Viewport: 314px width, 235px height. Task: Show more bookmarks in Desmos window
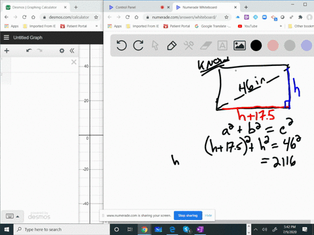point(97,26)
